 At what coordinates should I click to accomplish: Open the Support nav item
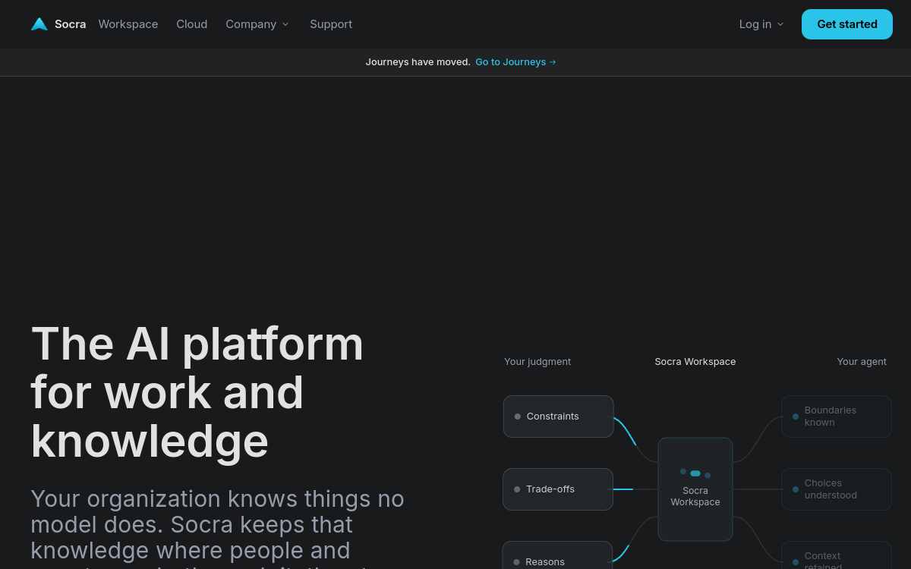coord(331,24)
